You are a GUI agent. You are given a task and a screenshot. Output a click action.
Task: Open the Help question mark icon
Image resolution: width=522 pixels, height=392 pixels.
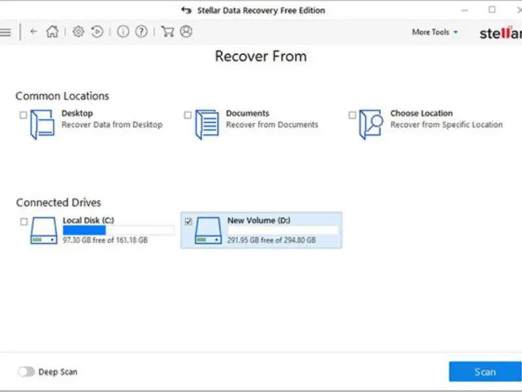point(141,31)
